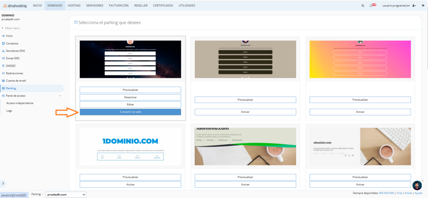Open the RESELLER top menu
The width and height of the screenshot is (428, 198).
pos(141,5)
